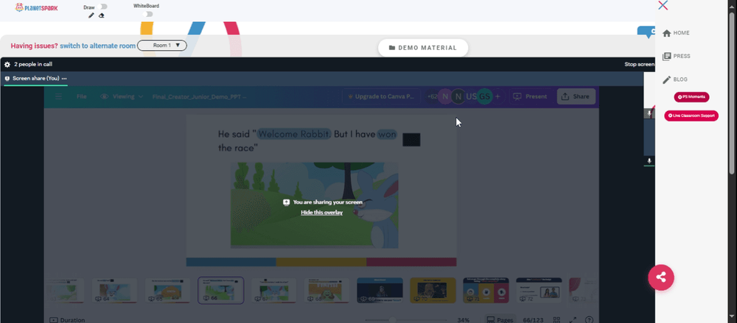Select slide thumbnail 66

pos(221,290)
